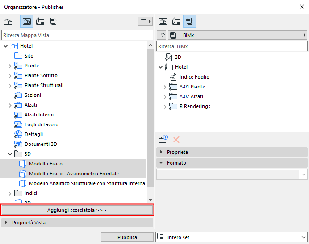Expand the A.02 Alzati subset
This screenshot has width=309, height=244.
(x=165, y=97)
